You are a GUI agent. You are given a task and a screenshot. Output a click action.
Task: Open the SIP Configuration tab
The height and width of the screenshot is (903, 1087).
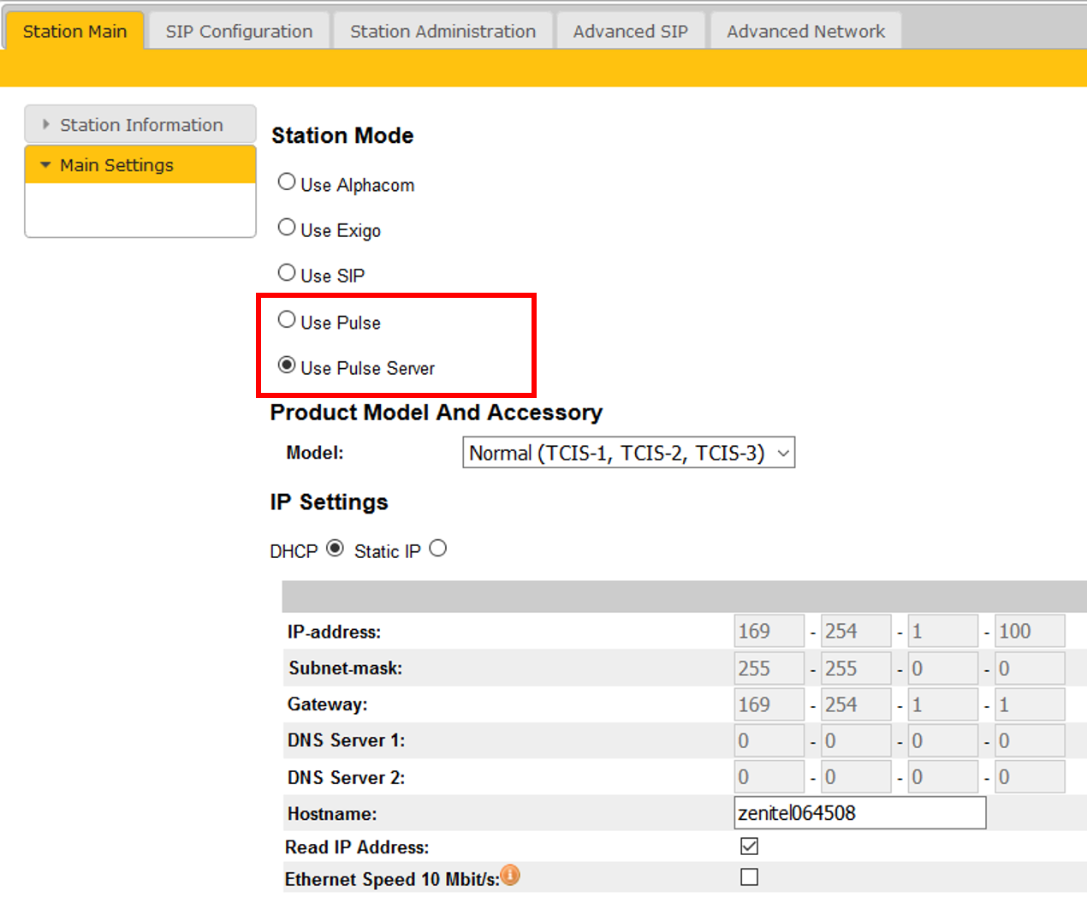tap(239, 32)
